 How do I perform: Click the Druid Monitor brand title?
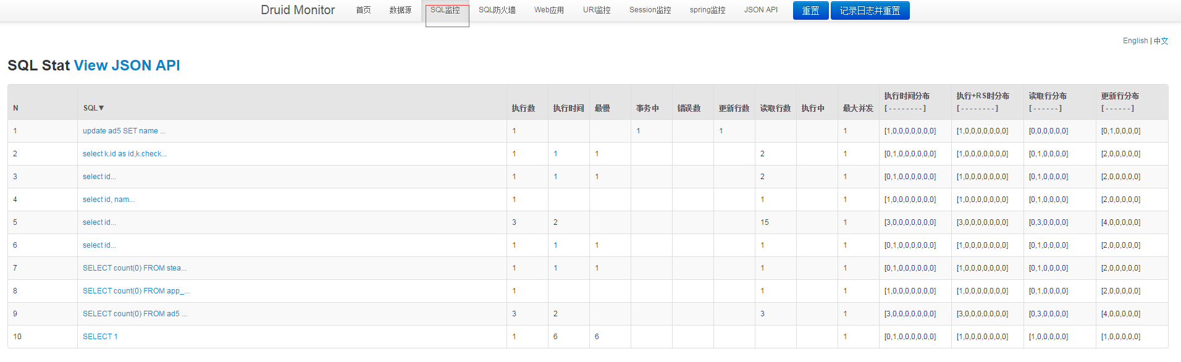(x=298, y=10)
